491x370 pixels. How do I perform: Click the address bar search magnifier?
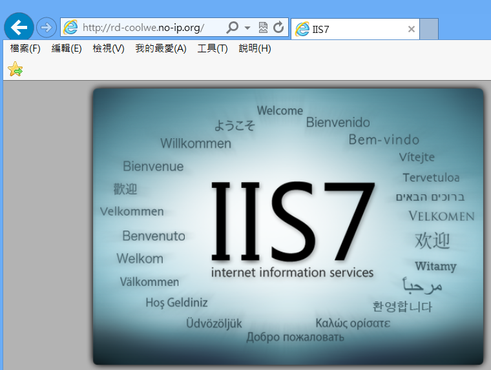coord(233,28)
